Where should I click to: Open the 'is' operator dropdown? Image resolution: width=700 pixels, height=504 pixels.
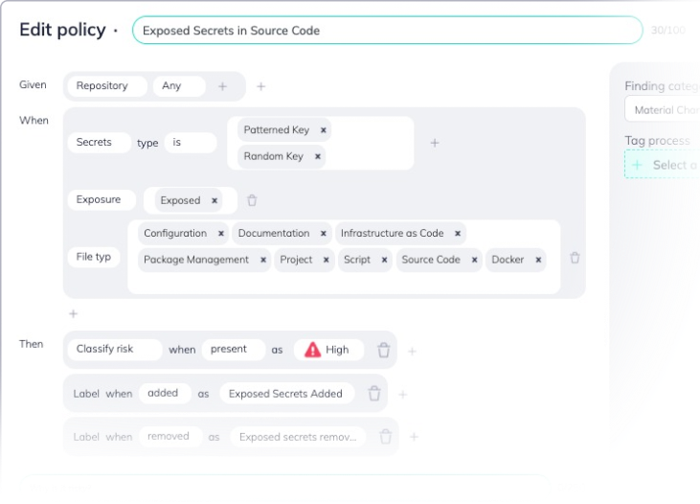tap(189, 143)
